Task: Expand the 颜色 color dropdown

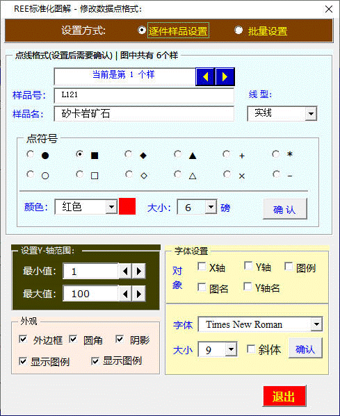Action: [111, 207]
